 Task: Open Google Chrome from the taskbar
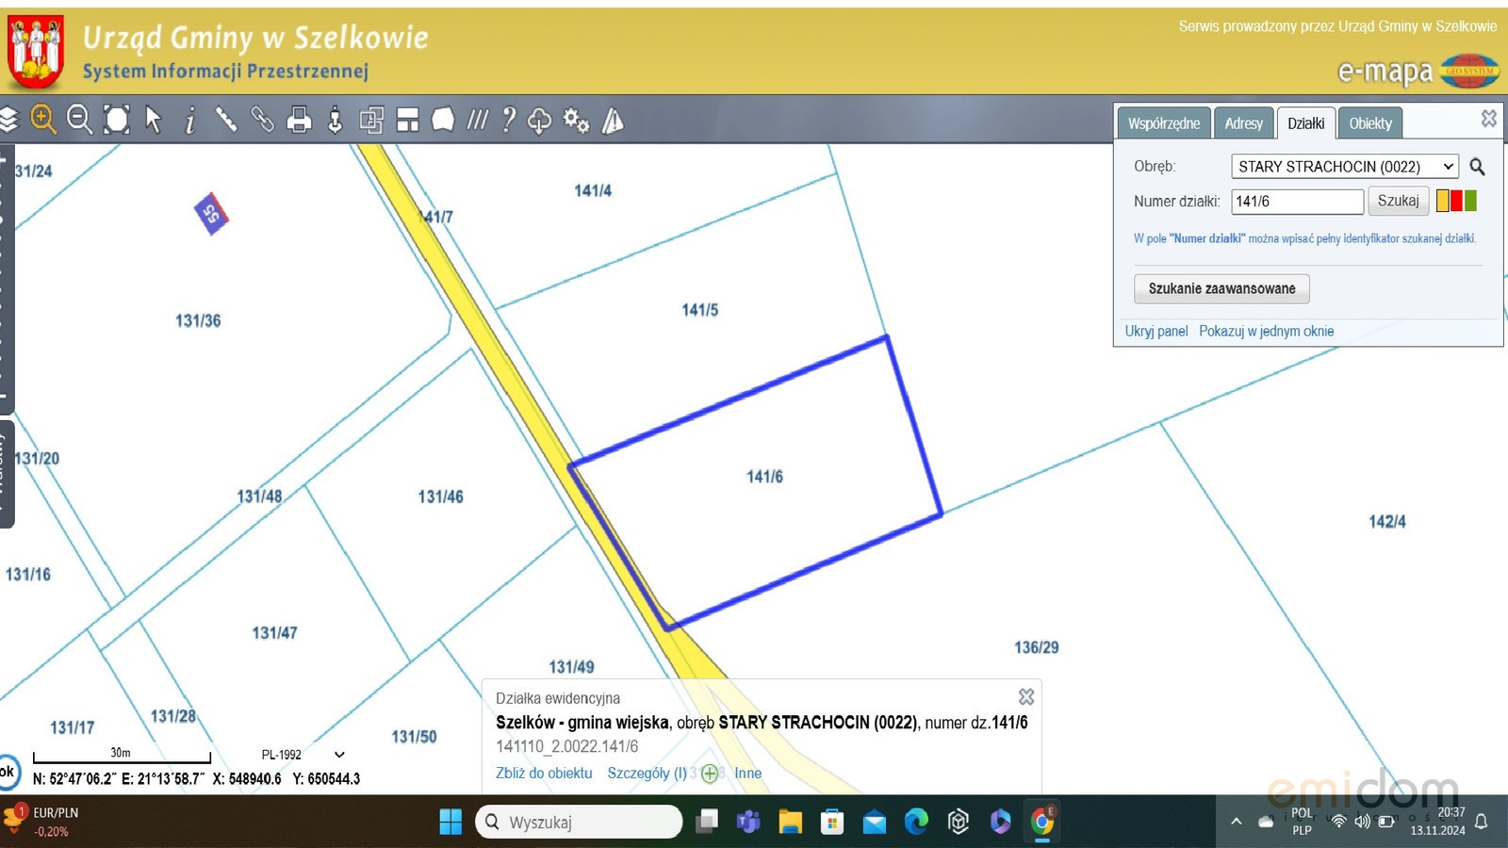pos(1042,822)
